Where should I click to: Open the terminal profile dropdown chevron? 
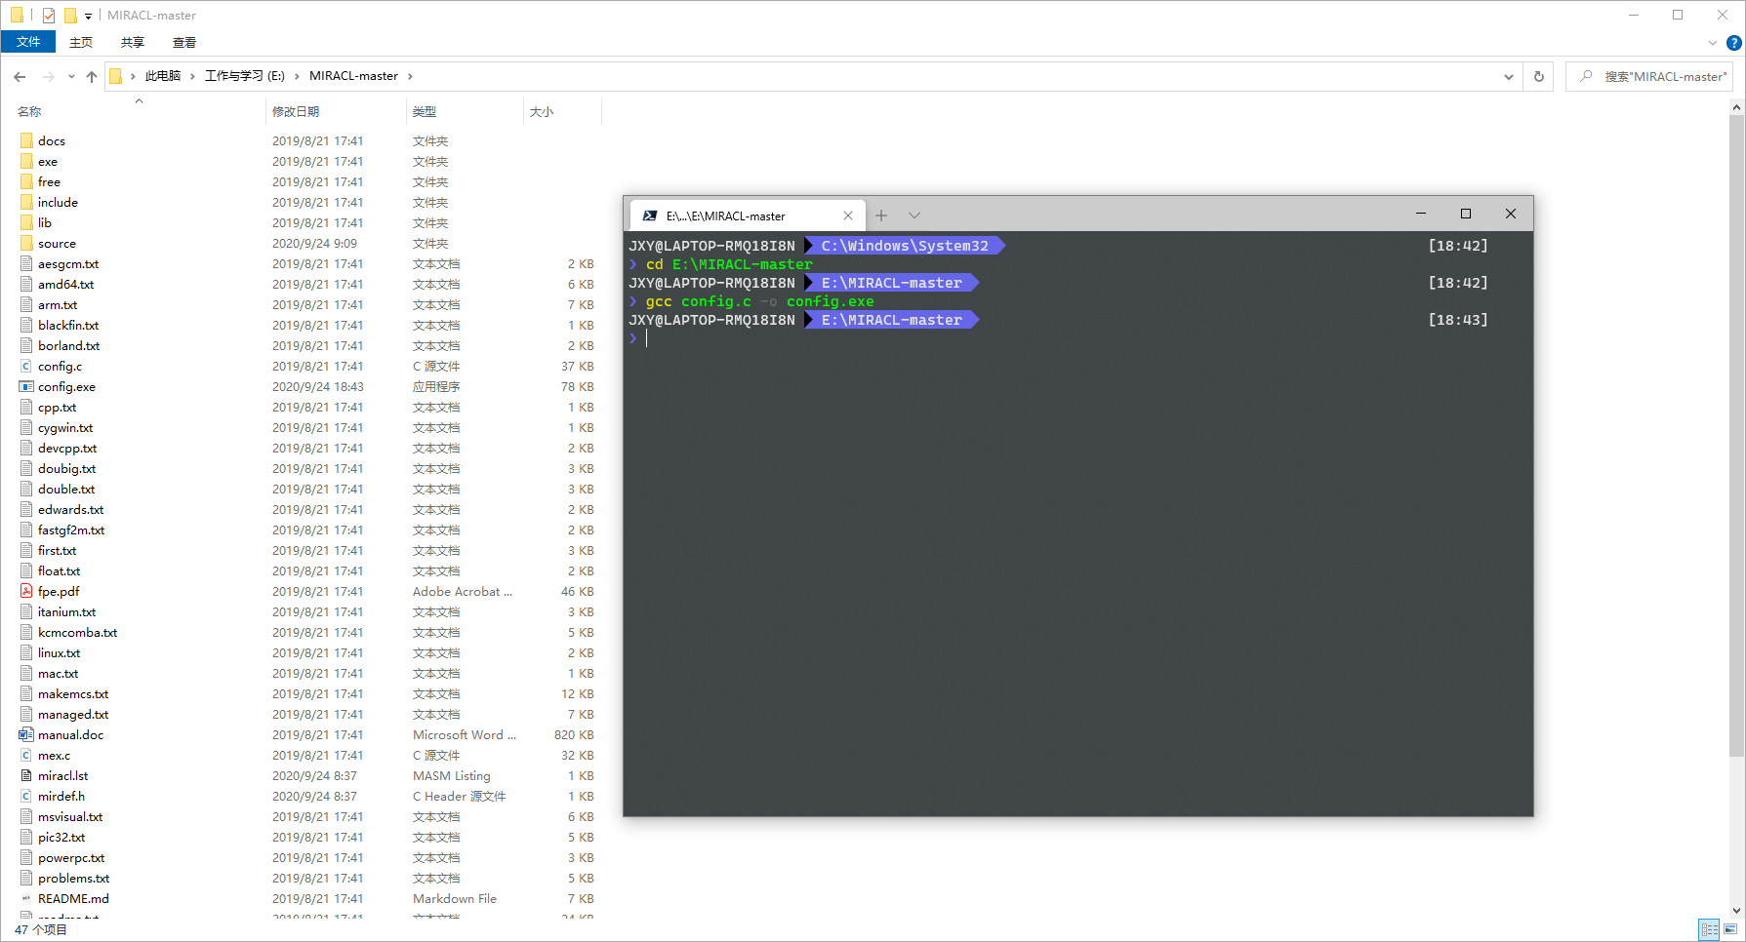(x=914, y=215)
